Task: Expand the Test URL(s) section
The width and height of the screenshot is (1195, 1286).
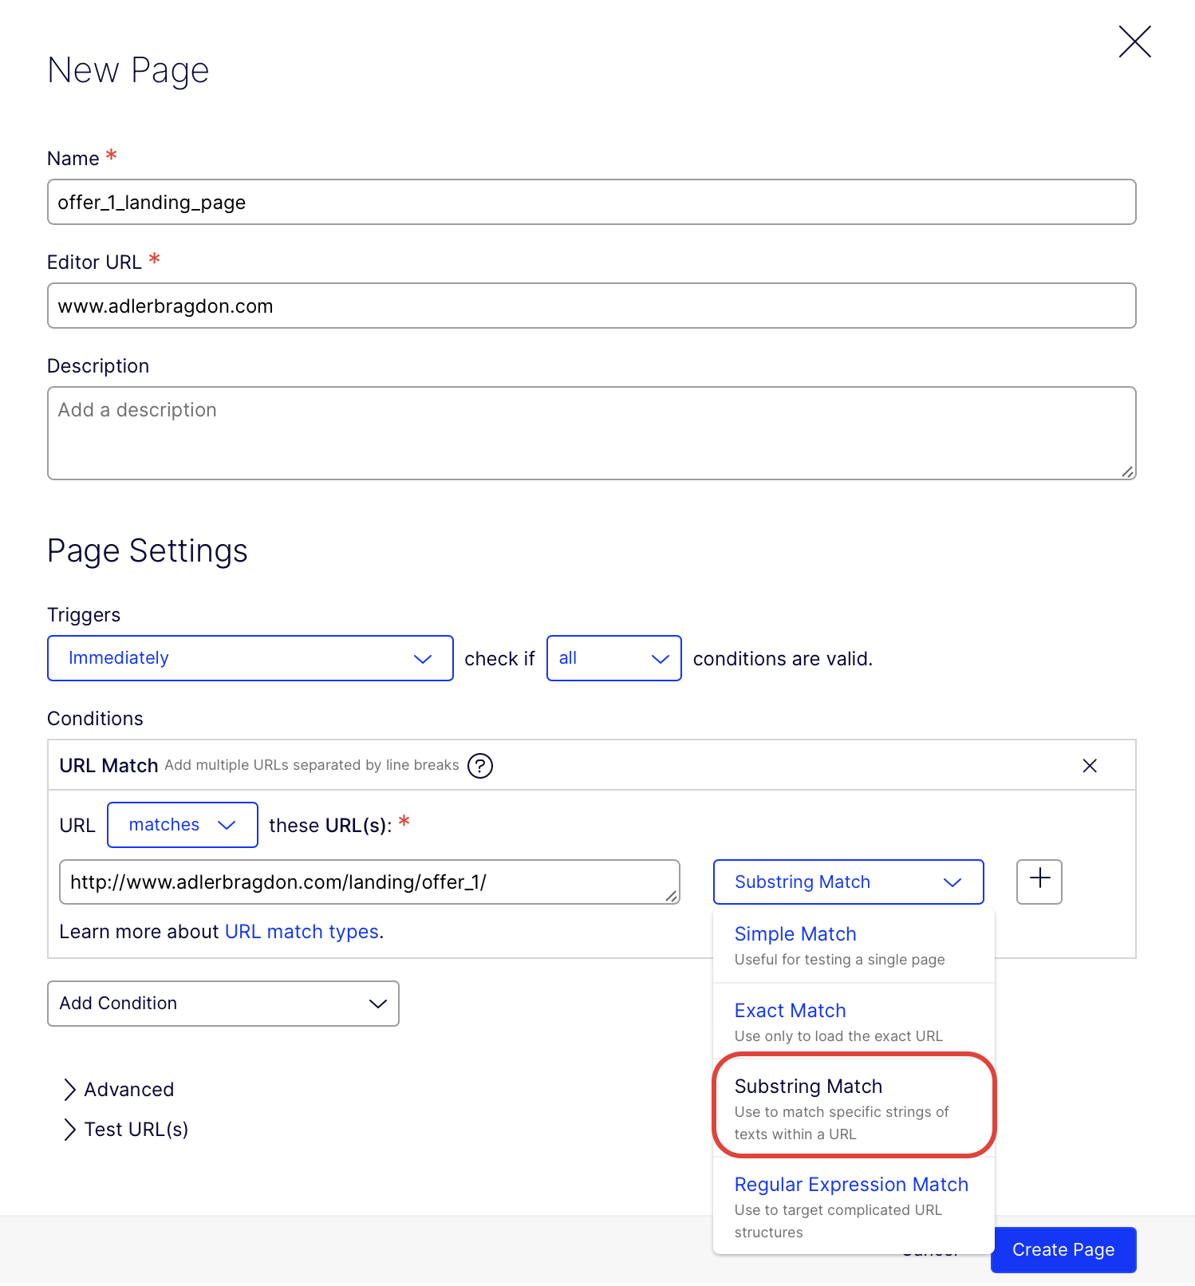Action: [x=125, y=1130]
